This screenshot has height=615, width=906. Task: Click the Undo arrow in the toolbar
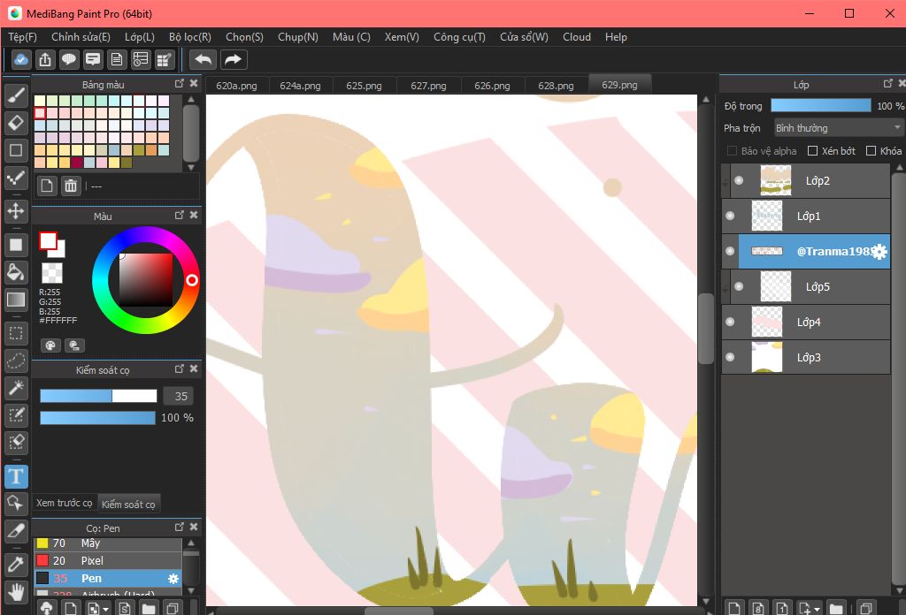click(x=203, y=59)
